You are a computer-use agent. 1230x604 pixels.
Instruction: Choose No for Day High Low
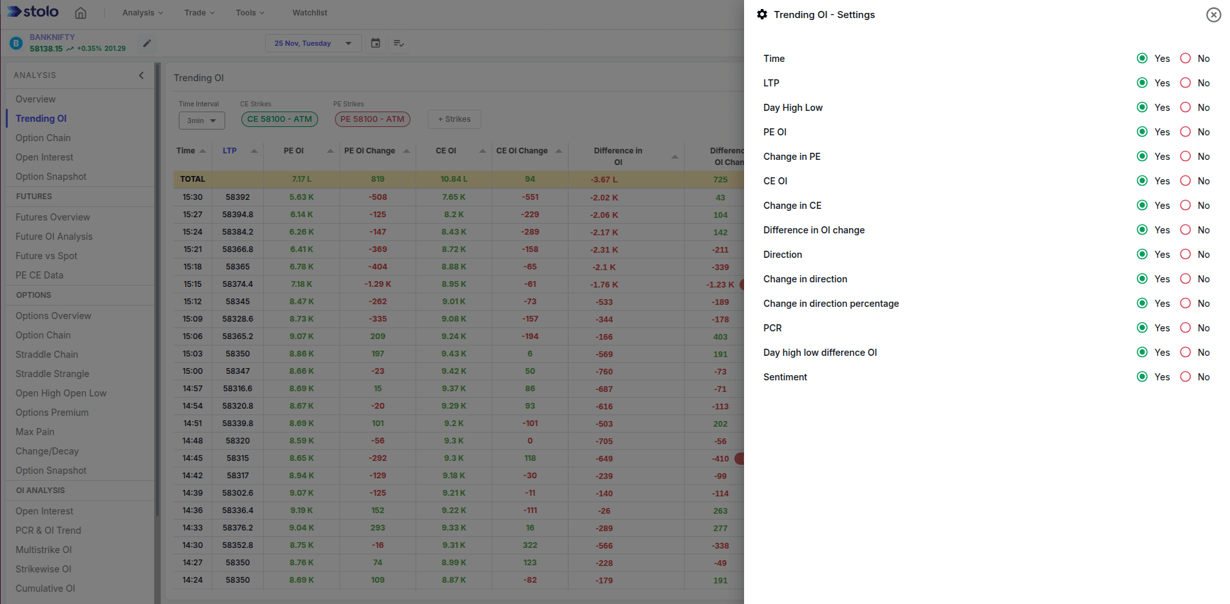pos(1185,108)
